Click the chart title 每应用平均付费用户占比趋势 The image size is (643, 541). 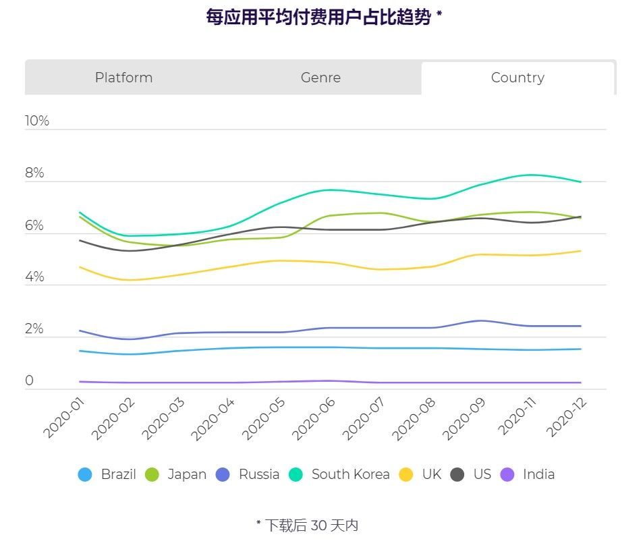(x=318, y=18)
